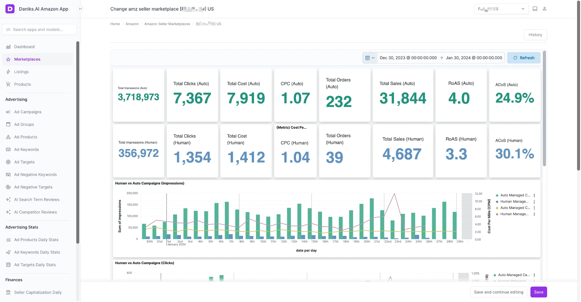Click the Ad Negative Keywords icon
This screenshot has width=581, height=302.
click(x=8, y=174)
